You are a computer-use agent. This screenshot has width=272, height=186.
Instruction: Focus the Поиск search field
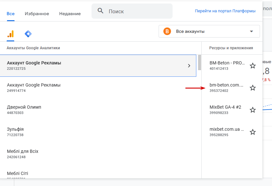(x=132, y=11)
